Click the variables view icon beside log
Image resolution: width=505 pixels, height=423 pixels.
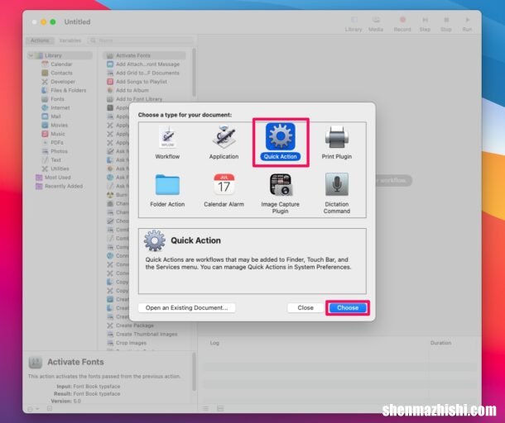click(220, 408)
